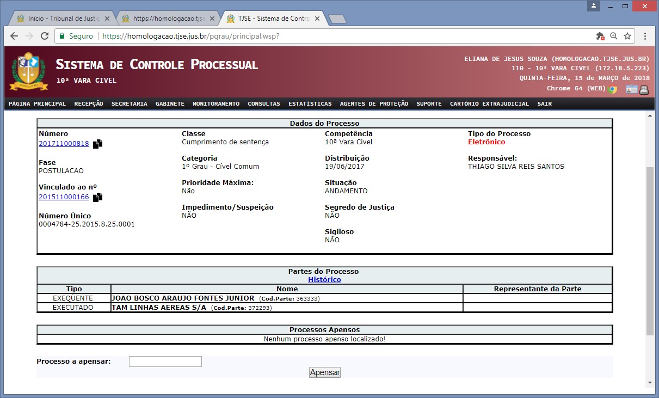Viewport: 659px width, 398px height.
Task: Open process link 201711000818
Action: click(64, 144)
